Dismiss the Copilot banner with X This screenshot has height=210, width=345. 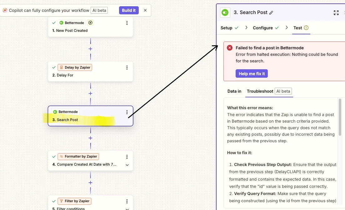(x=145, y=10)
